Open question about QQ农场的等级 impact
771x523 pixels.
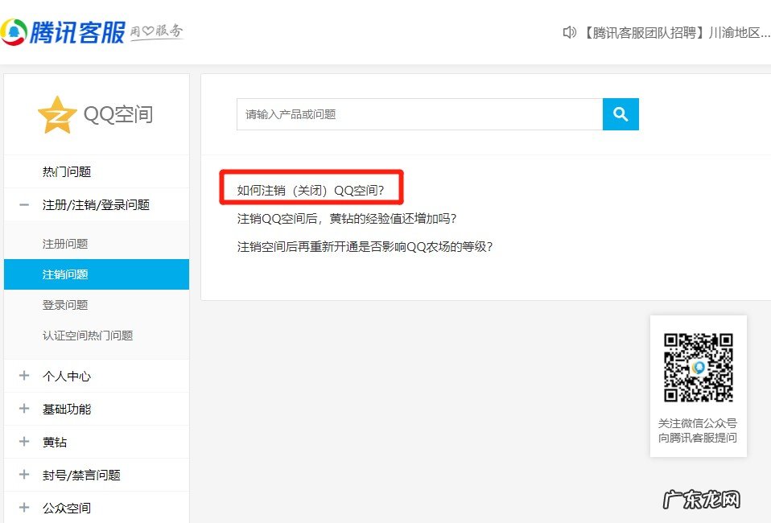point(365,247)
